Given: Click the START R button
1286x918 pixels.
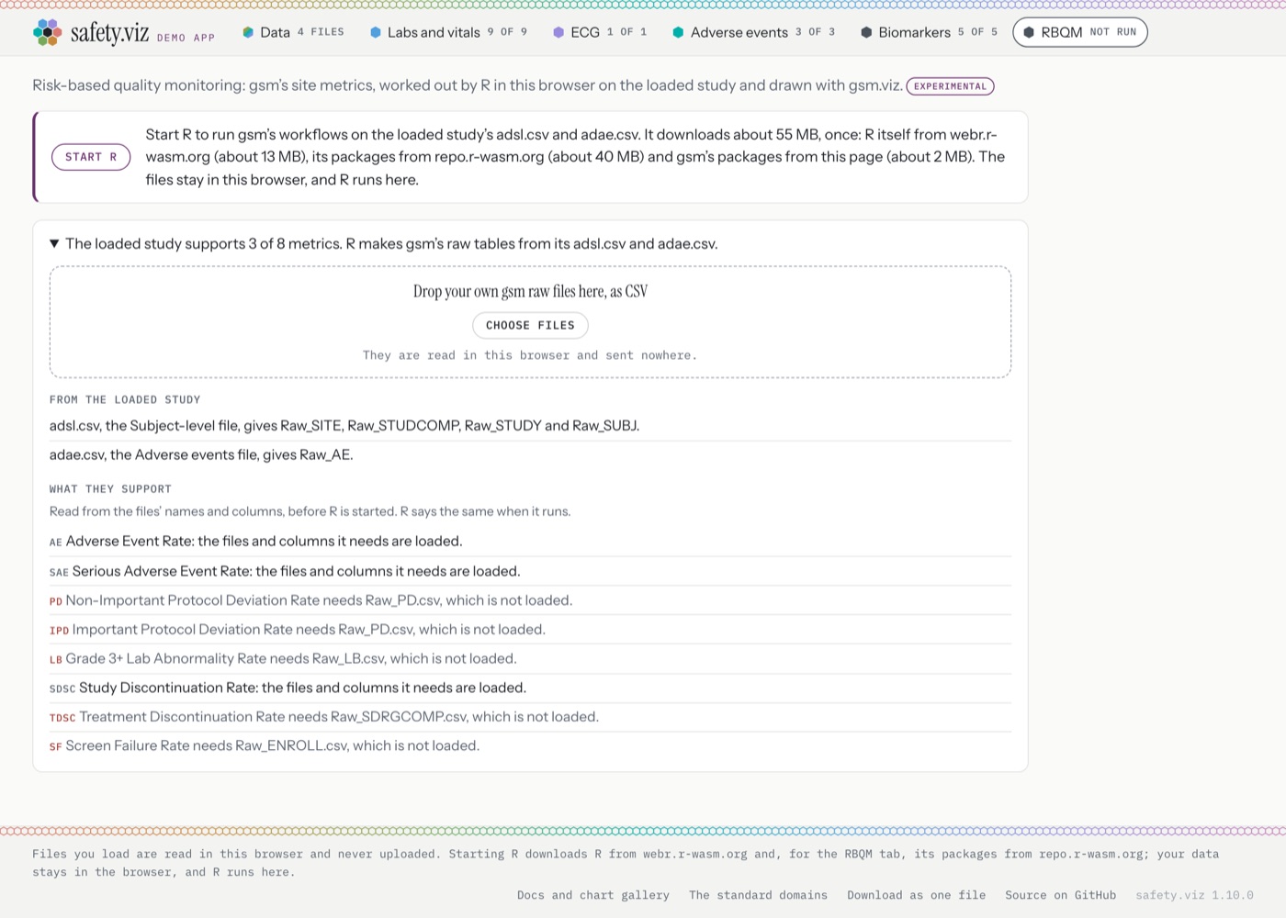Looking at the screenshot, I should (x=91, y=157).
